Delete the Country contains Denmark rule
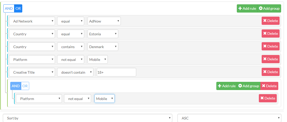 (x=270, y=46)
